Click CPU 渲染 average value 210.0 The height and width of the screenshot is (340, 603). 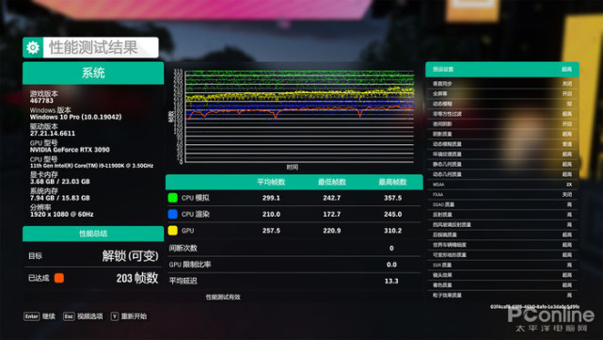(271, 214)
